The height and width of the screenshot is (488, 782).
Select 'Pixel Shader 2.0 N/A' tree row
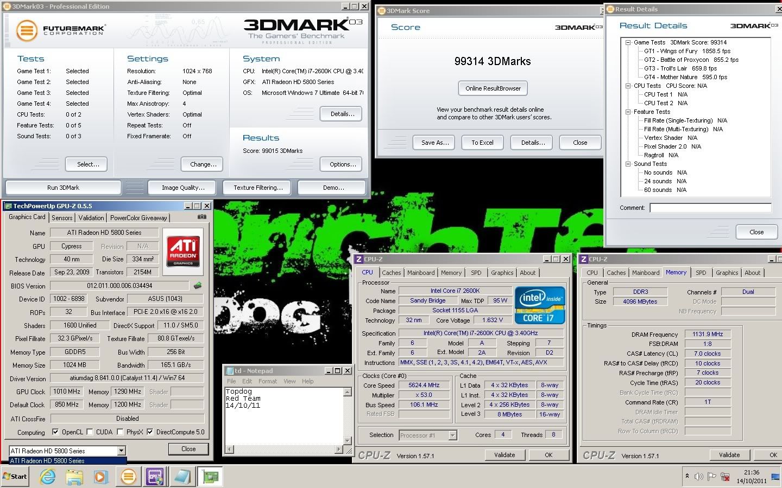click(x=672, y=146)
